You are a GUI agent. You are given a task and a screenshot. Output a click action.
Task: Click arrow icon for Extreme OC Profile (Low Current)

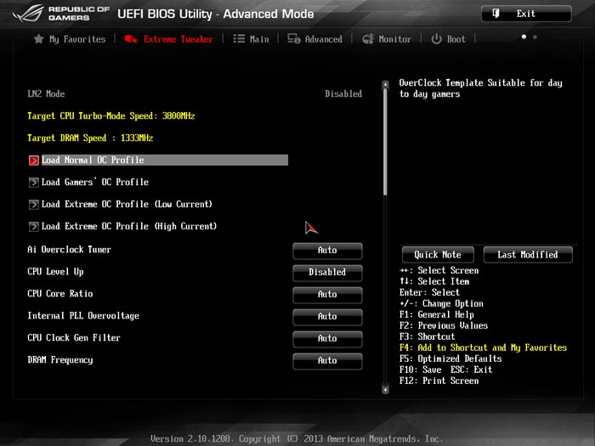(x=33, y=204)
